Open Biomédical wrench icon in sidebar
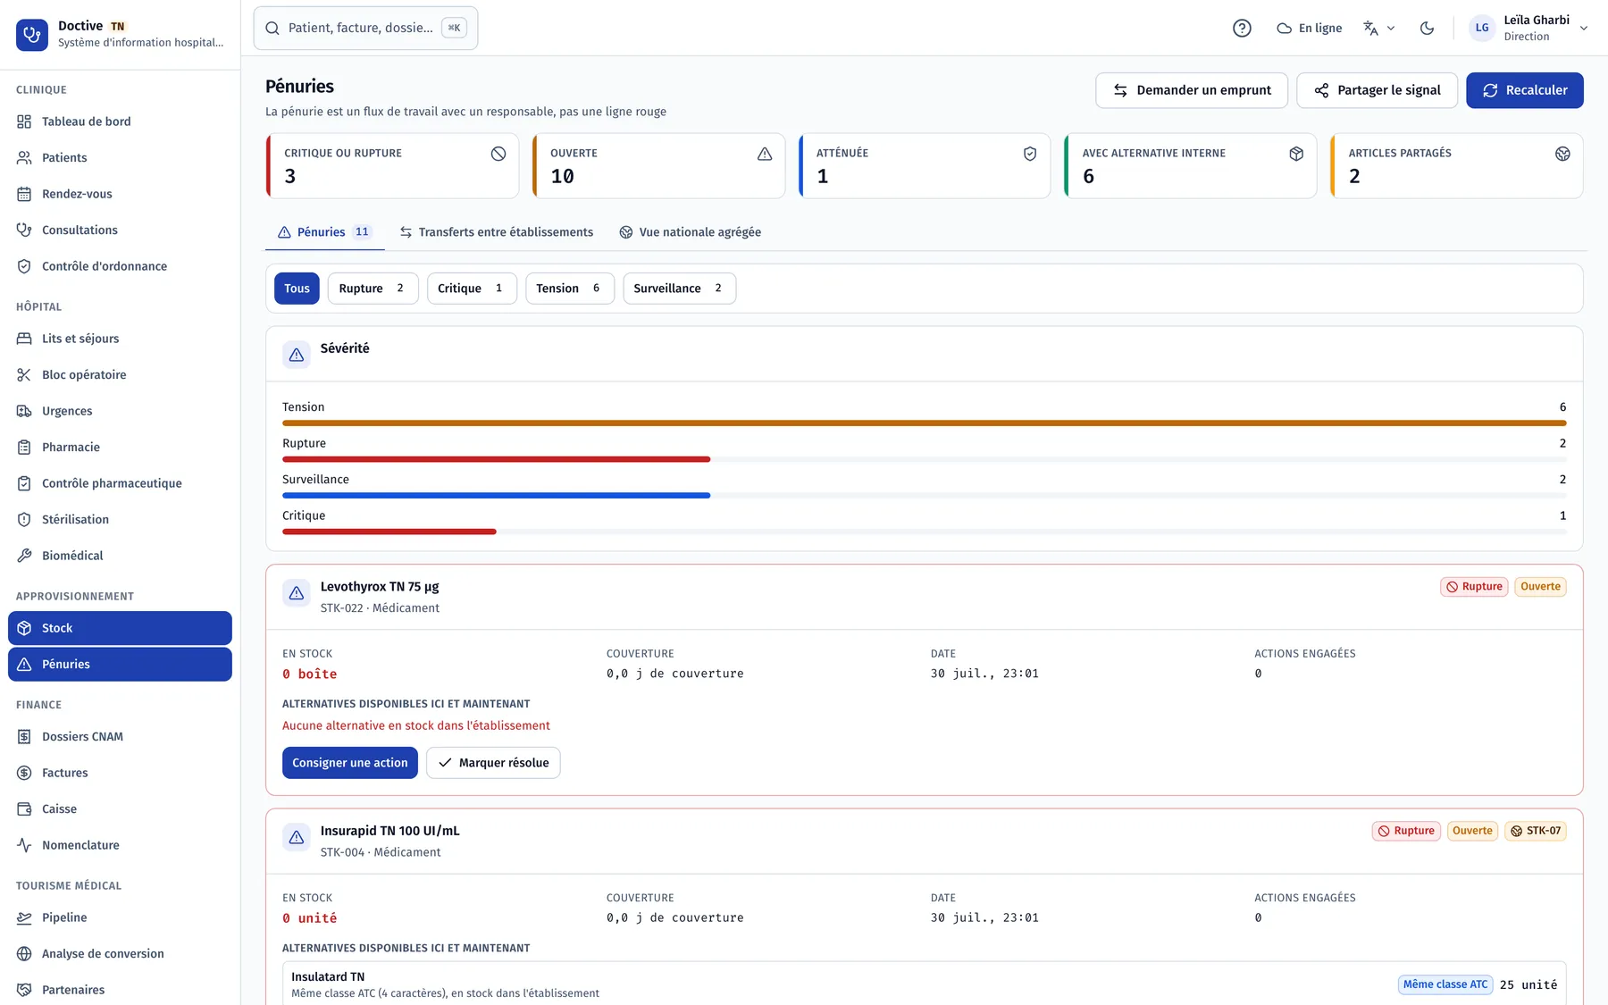 (24, 556)
